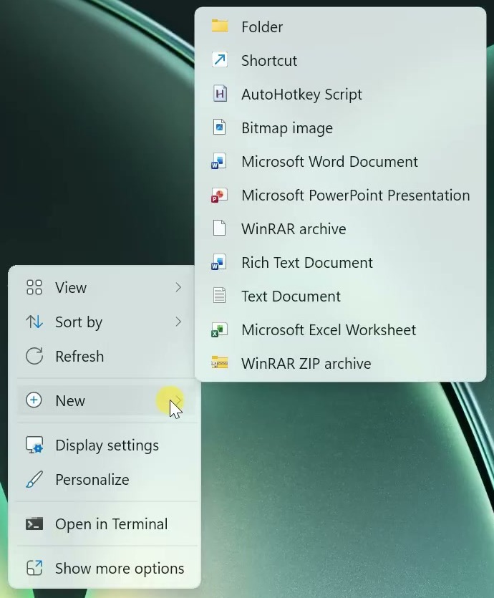The image size is (494, 598).
Task: Create a new Microsoft Word Document
Action: tap(340, 161)
